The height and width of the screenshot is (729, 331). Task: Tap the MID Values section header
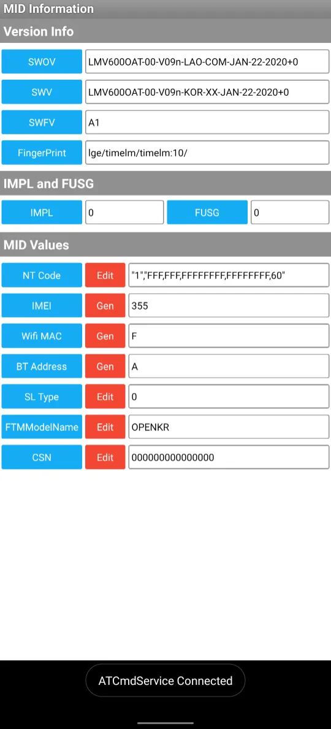pyautogui.click(x=165, y=245)
